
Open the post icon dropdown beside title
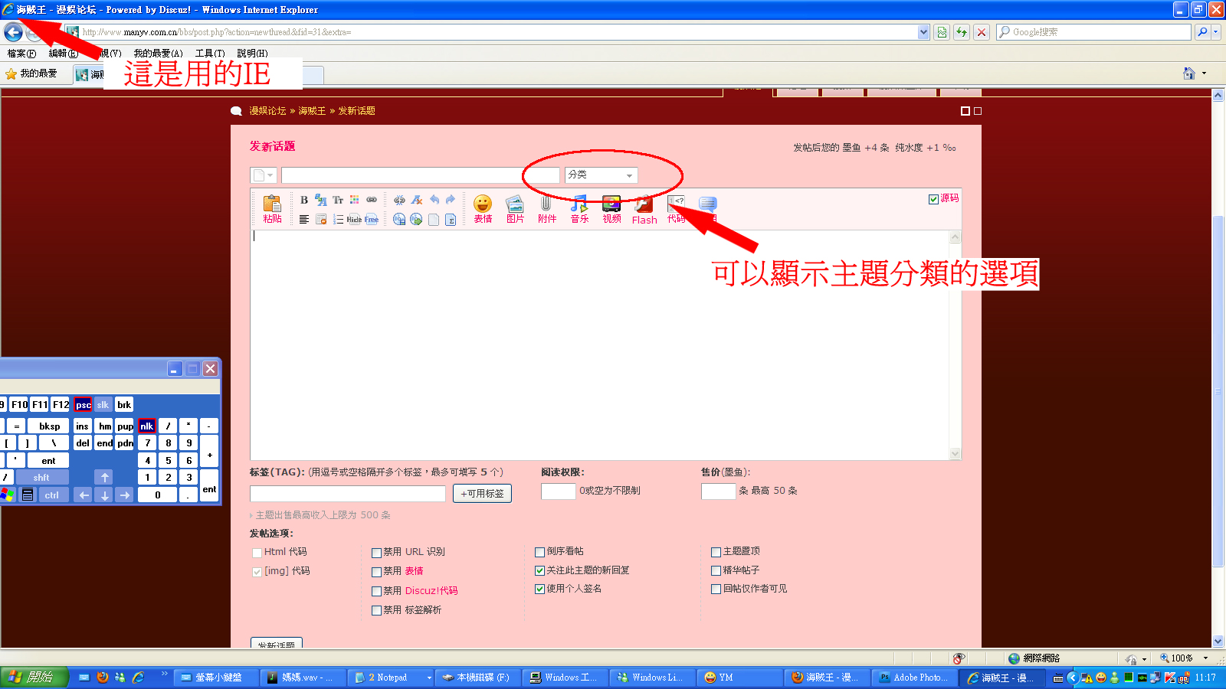pos(263,175)
